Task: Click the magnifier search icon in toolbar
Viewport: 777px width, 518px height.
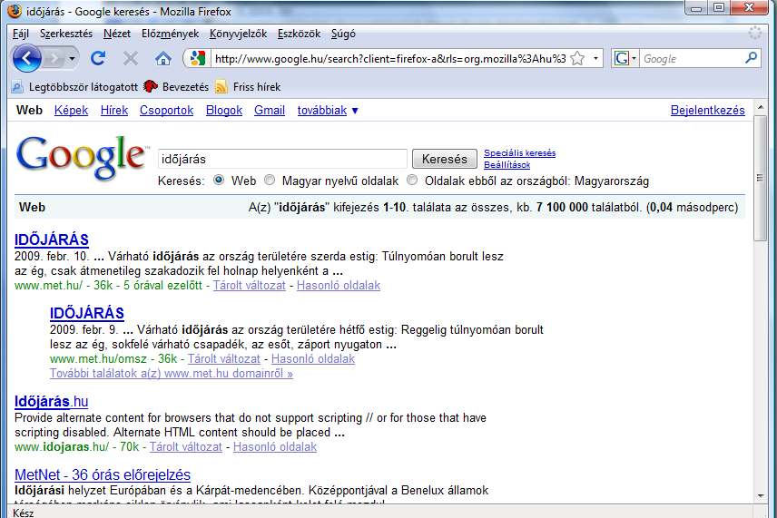Action: pos(752,58)
